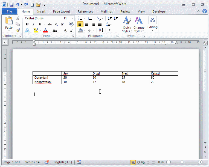Screen dimensions: 209x167
Task: Click the Paste button
Action: click(9, 23)
